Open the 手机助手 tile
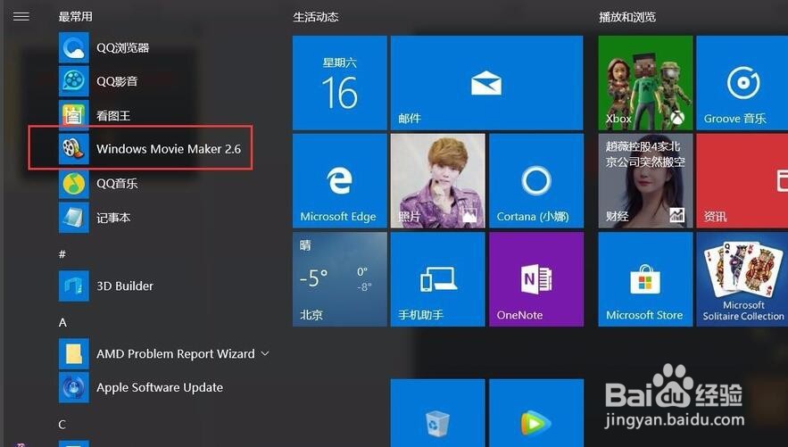This screenshot has height=447, width=788. tap(437, 279)
